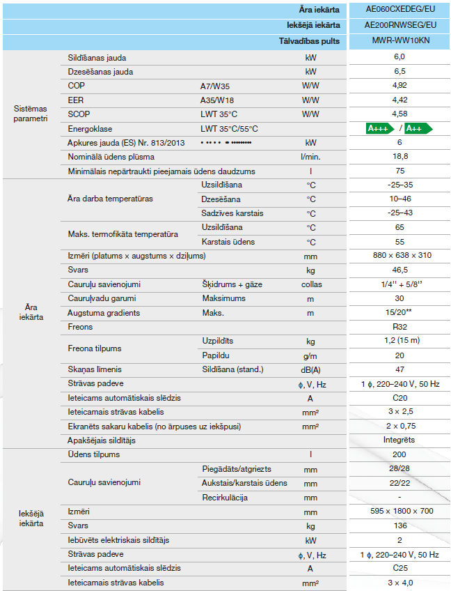Select the recommended circuit breaker value C25
This screenshot has height=591, width=451.
[x=399, y=568]
